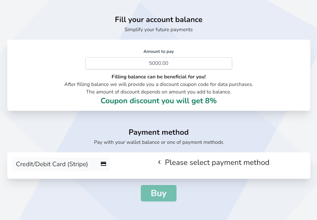Click the "Simplify your future payments" subtitle
This screenshot has height=220, width=317.
[158, 30]
